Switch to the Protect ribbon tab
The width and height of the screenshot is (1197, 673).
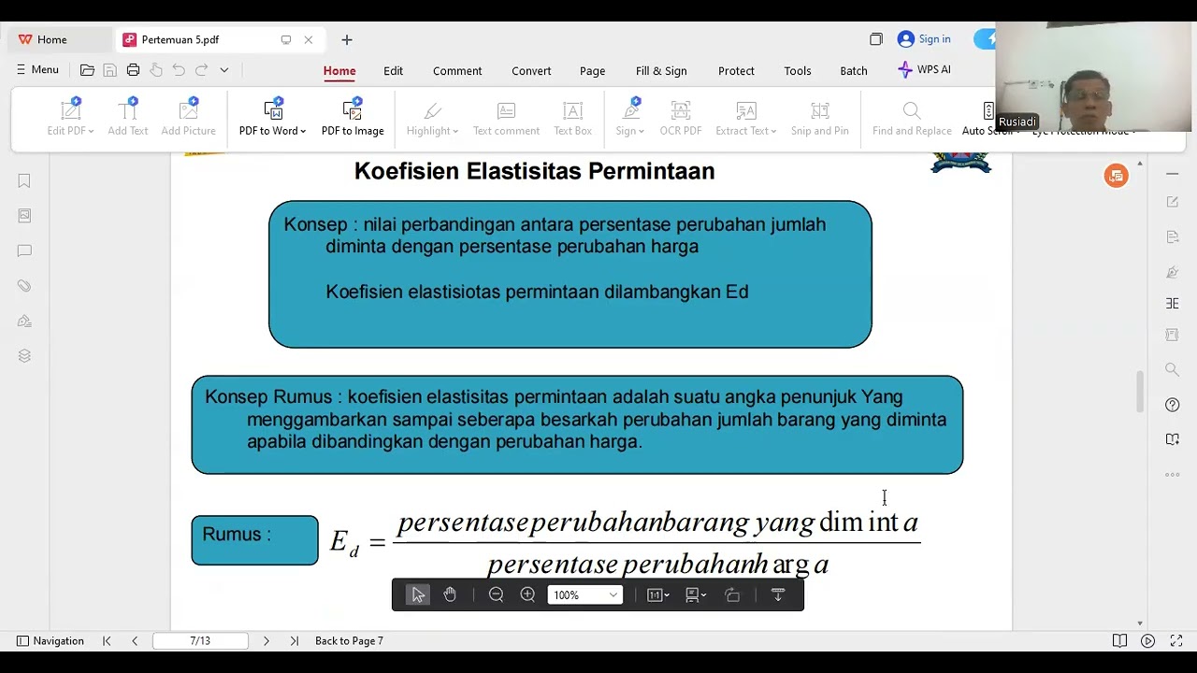(x=736, y=71)
